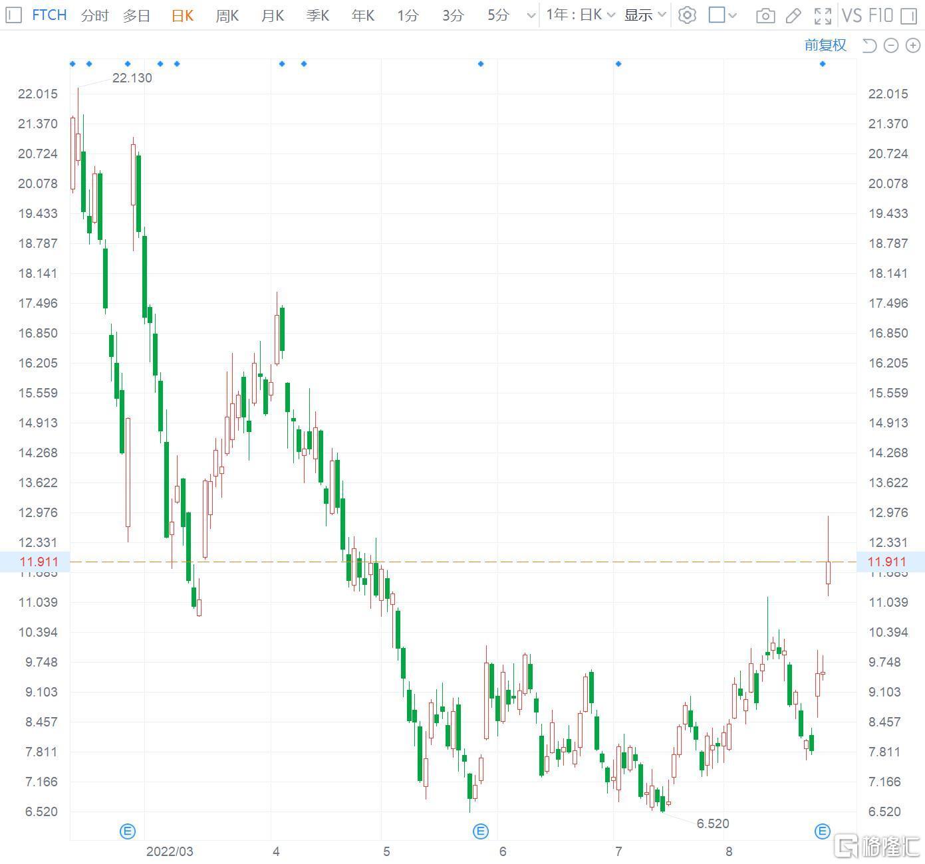Select the 月K monthly candlestick tab
925x864 pixels.
273,15
